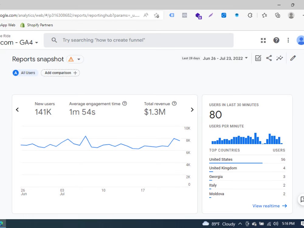This screenshot has height=228, width=304.
Task: Click the share this report icon
Action: [269, 58]
